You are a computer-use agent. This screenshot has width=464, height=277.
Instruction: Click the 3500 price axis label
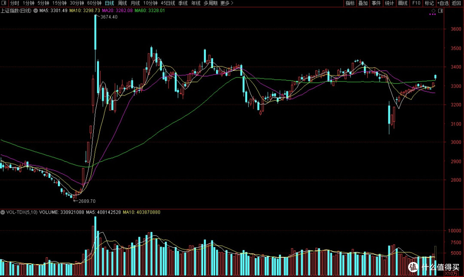456,48
